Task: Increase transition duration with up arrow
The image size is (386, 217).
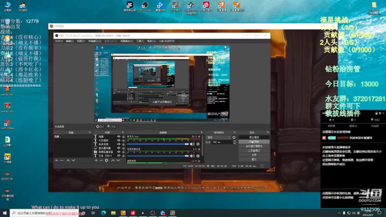Action: coord(234,141)
